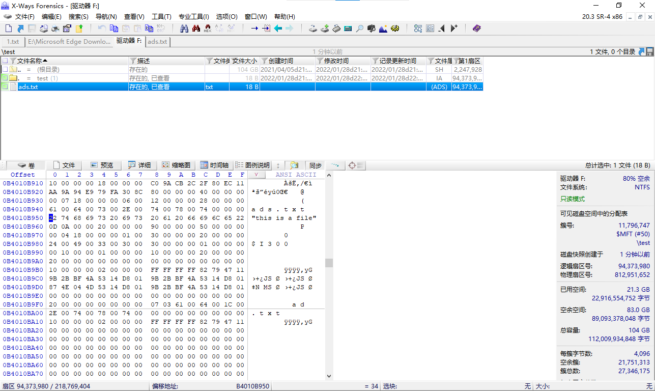Viewport: 655px width, 391px height.
Task: Click the Open RAM chip icon
Action: tap(336, 29)
